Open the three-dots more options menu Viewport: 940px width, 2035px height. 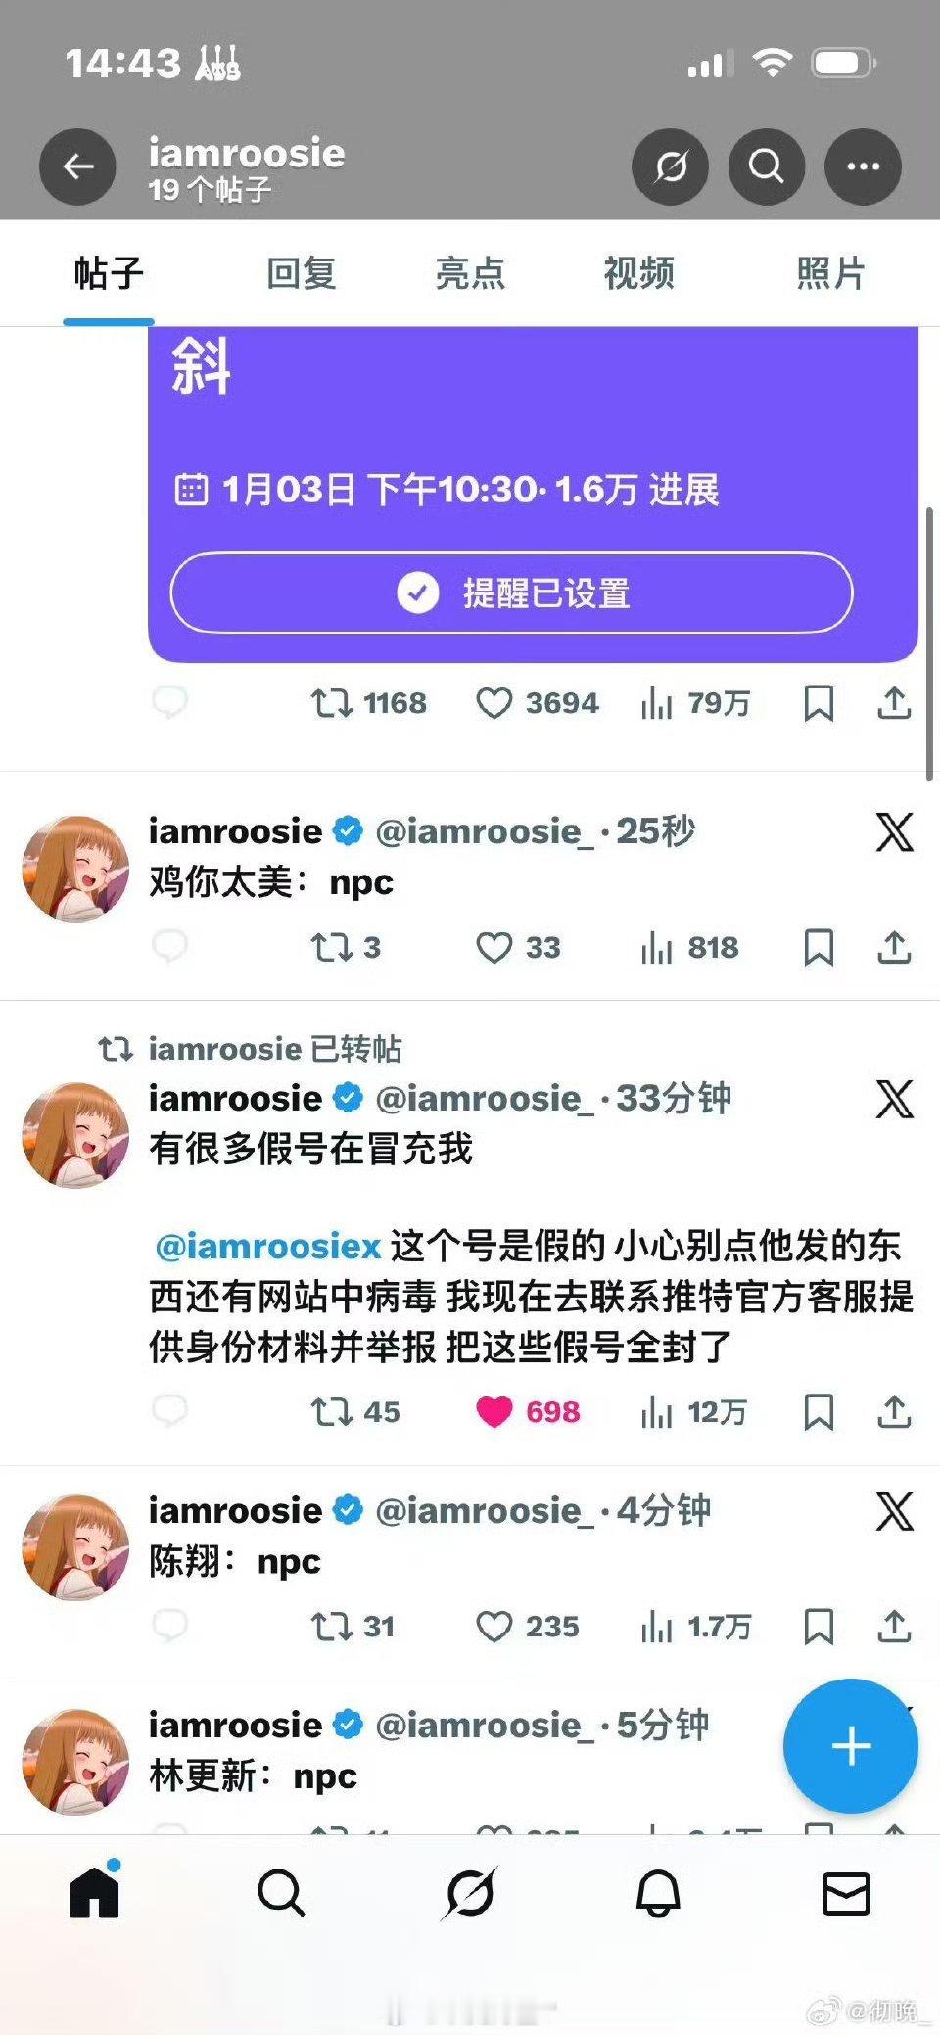[863, 166]
